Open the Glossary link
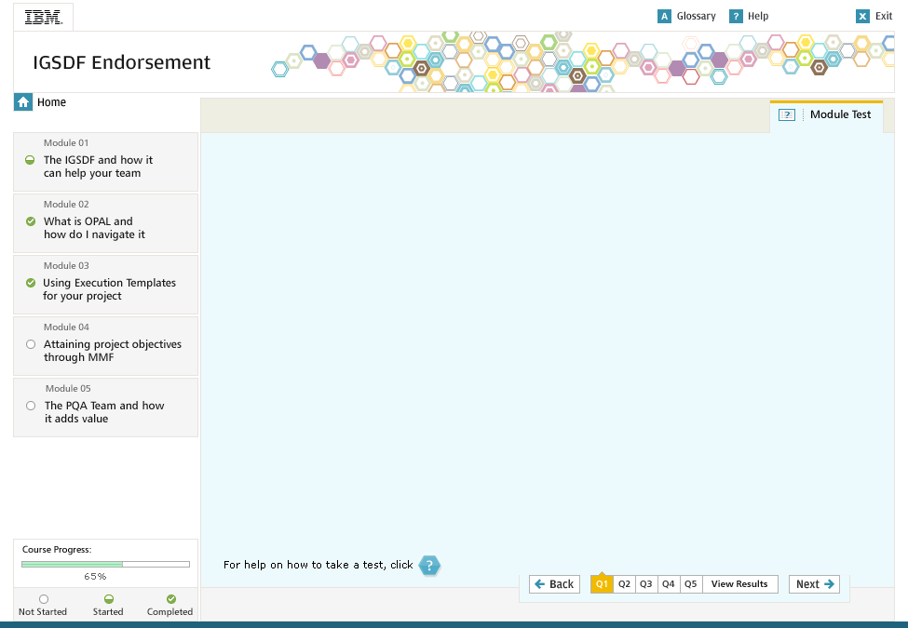 pos(696,16)
